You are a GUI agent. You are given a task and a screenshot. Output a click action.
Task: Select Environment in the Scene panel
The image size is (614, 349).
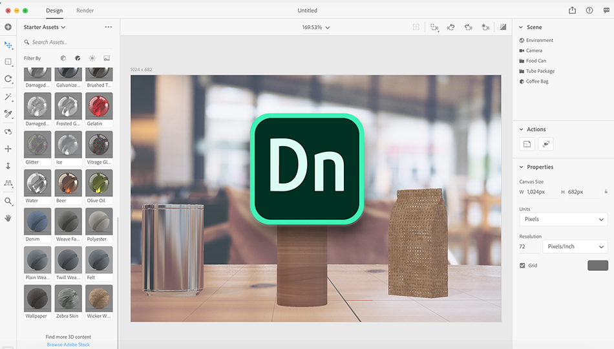(536, 40)
